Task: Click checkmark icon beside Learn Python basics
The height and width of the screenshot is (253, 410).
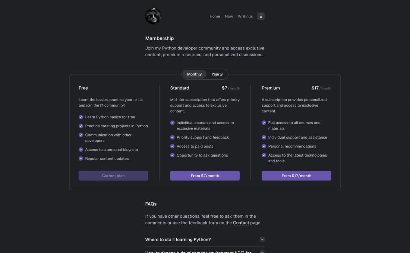Action: click(81, 117)
